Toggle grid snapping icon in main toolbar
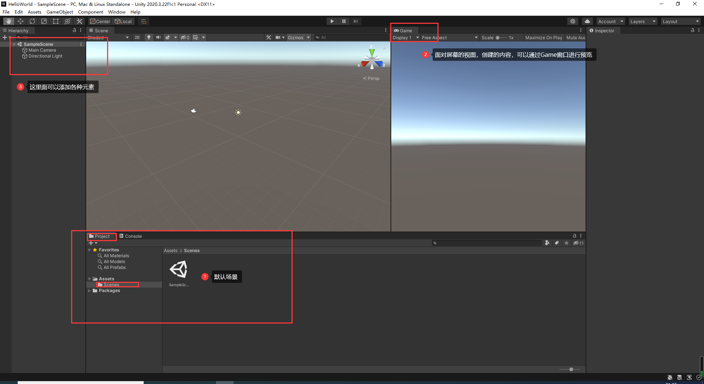Image resolution: width=704 pixels, height=384 pixels. coord(144,21)
